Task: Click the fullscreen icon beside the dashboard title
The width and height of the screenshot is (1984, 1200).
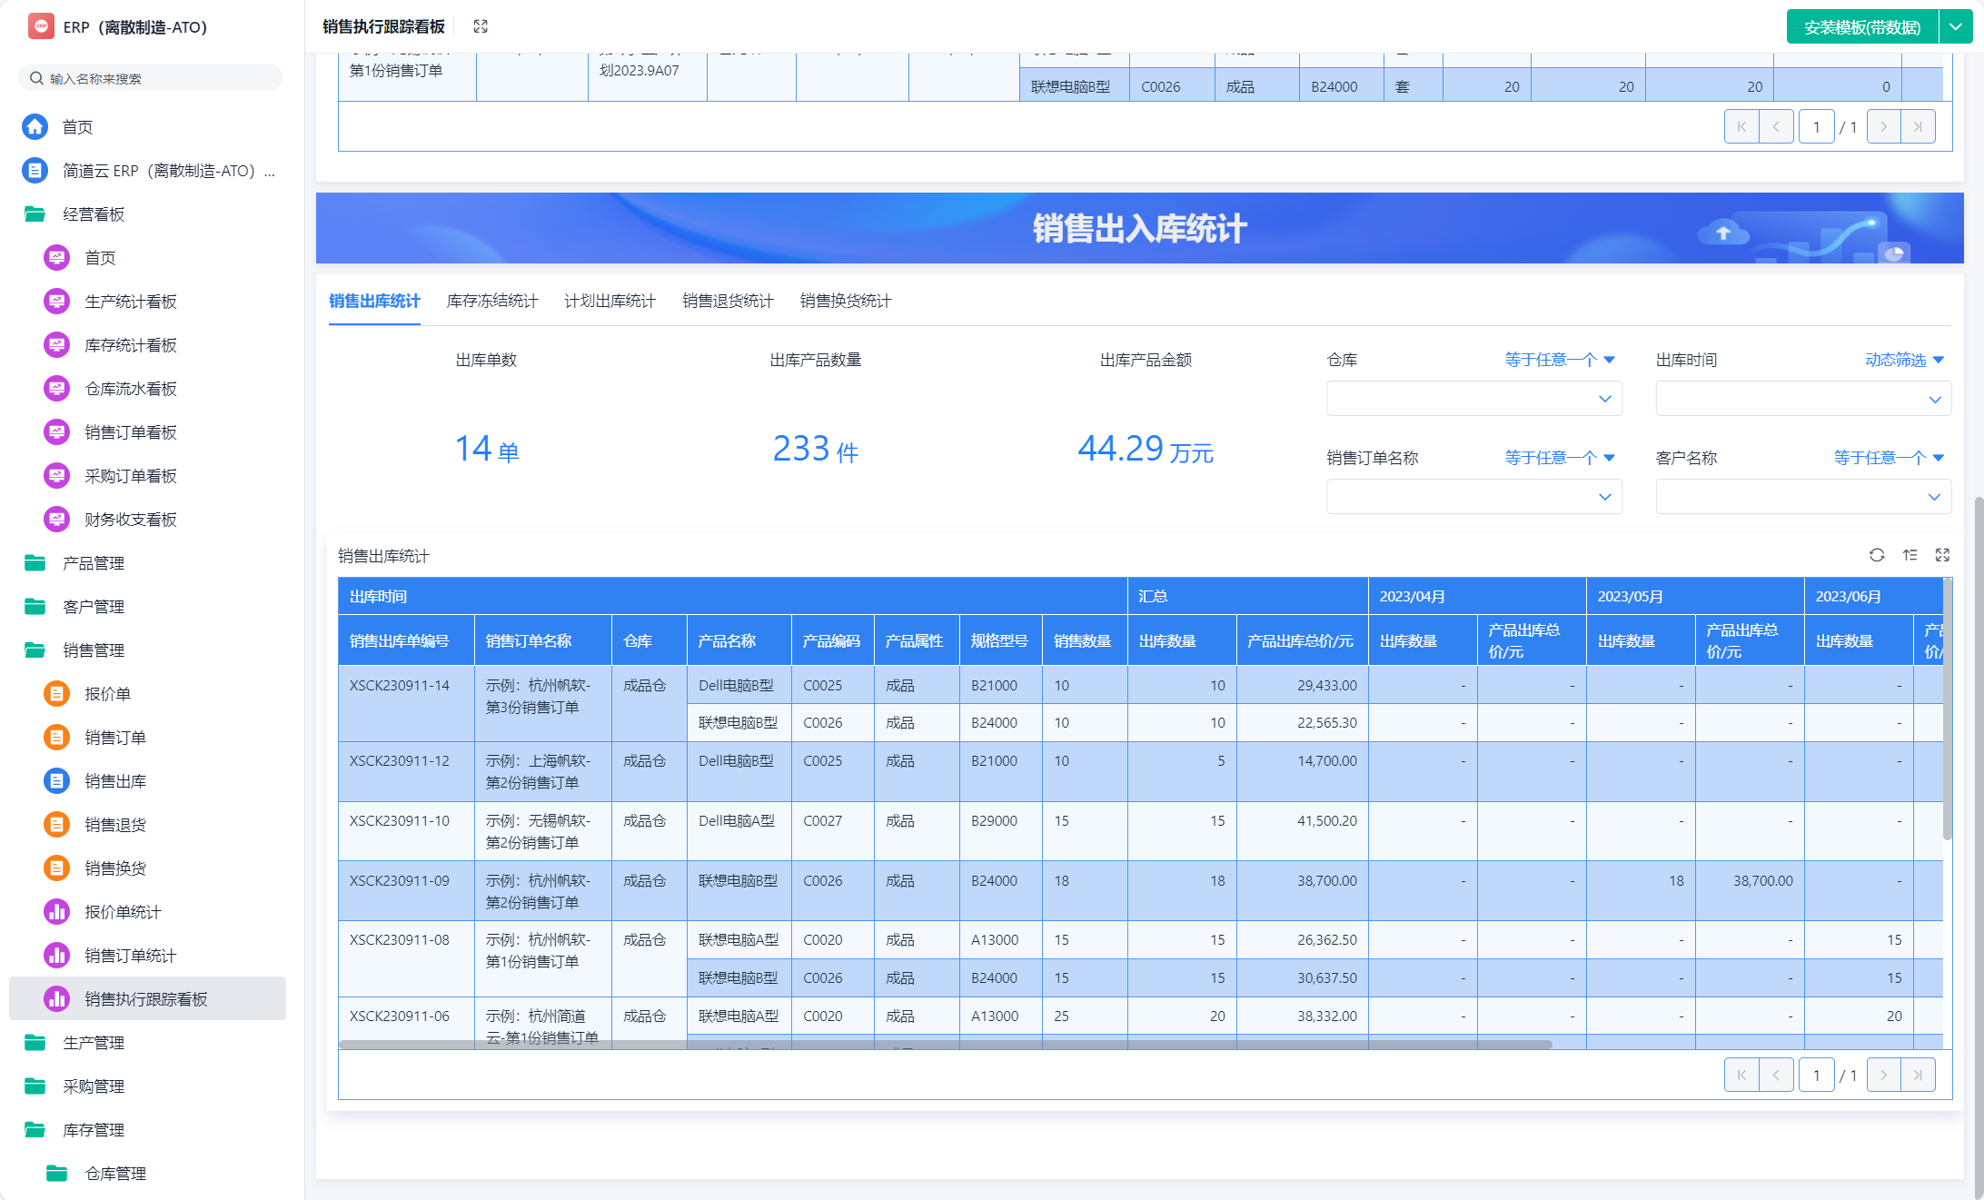Action: (x=481, y=26)
